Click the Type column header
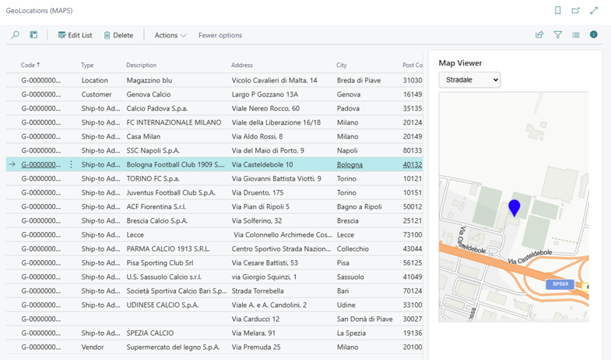Screen dimensions: 611x360 87,65
